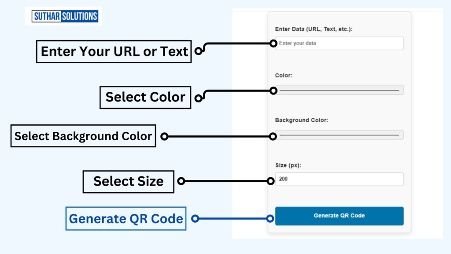Select the 'Select Color' callout label
Image resolution: width=451 pixels, height=254 pixels.
(145, 97)
